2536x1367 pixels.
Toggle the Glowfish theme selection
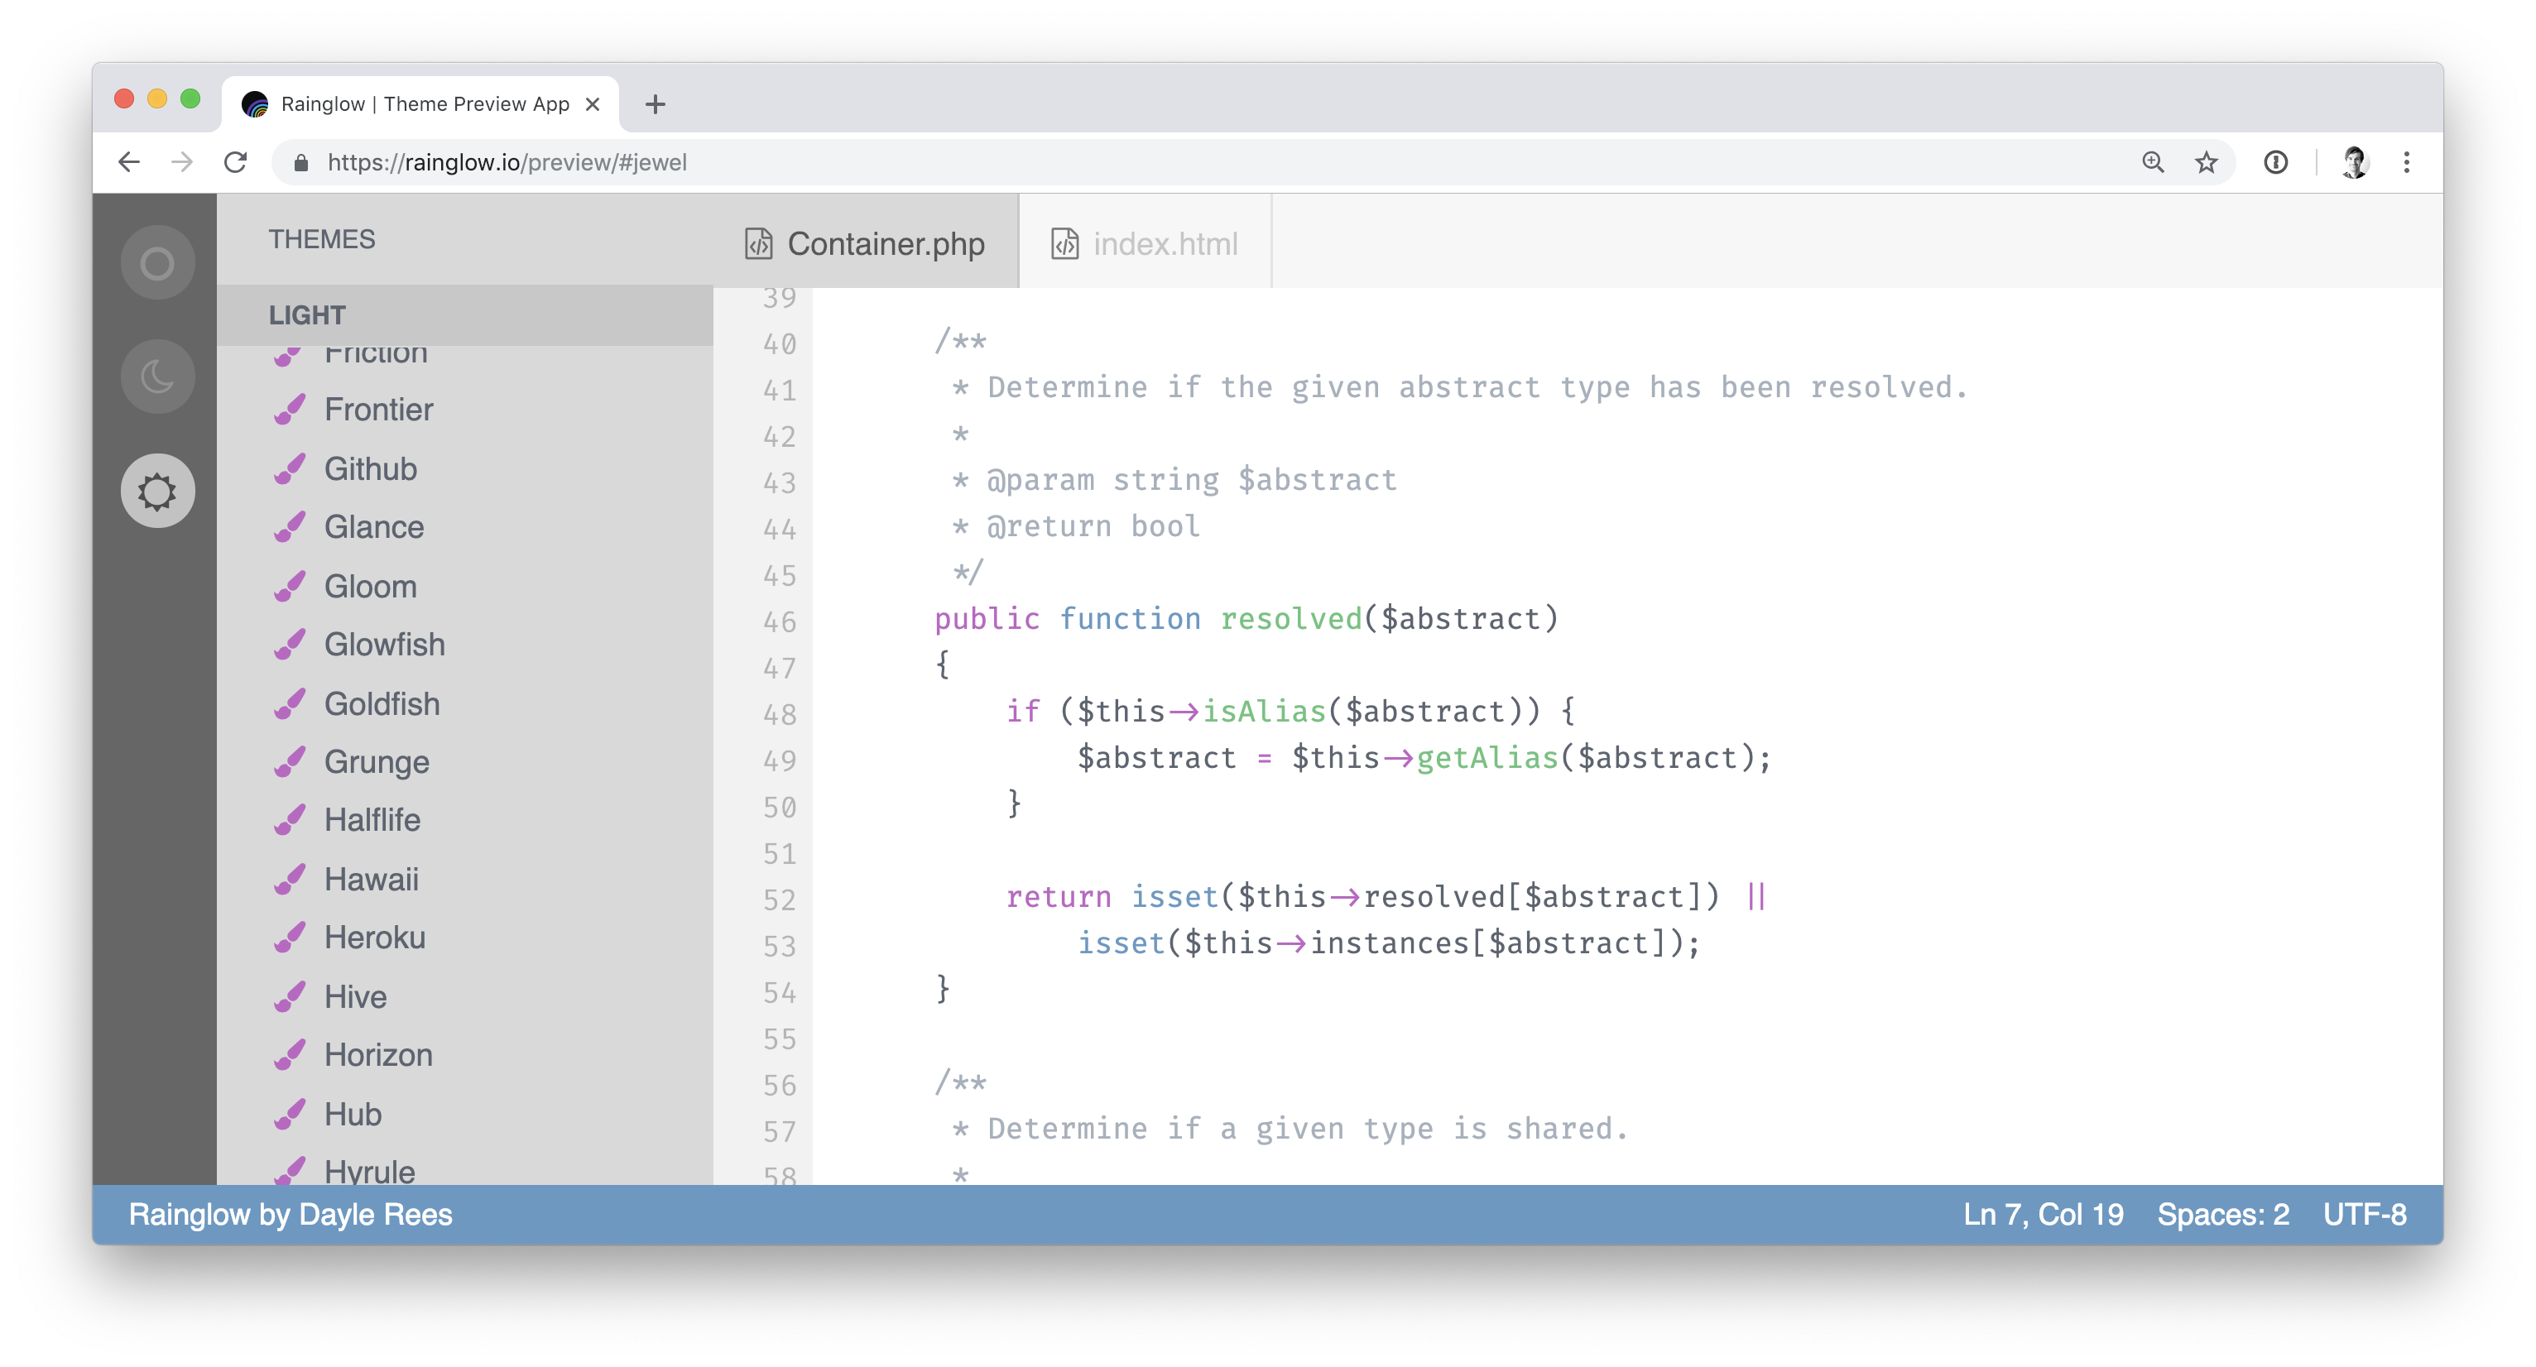pos(384,643)
